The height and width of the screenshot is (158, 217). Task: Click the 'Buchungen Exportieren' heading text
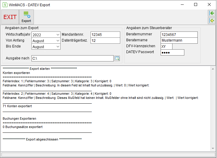(19, 118)
